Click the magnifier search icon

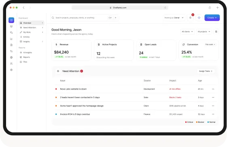[53, 18]
